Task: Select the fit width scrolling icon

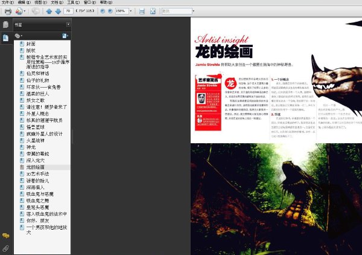Action: point(142,11)
